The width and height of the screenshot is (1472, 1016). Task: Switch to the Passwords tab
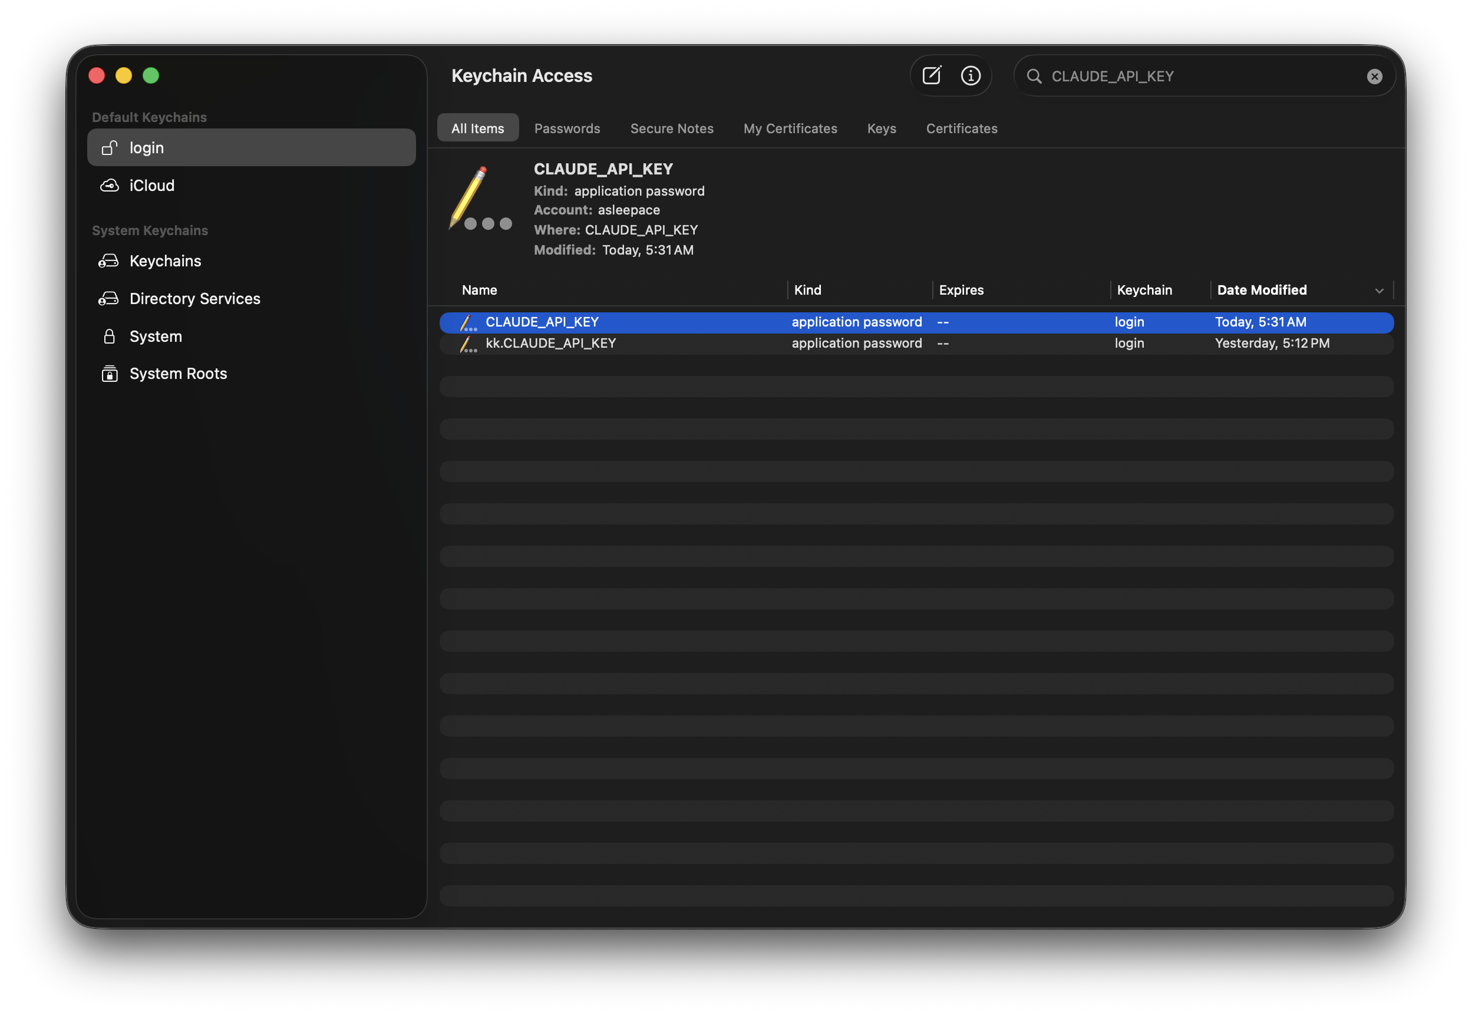(x=567, y=128)
